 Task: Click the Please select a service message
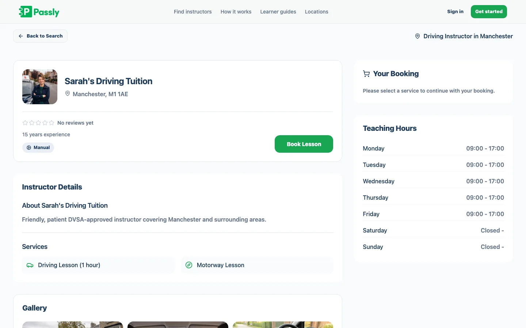[x=429, y=91]
